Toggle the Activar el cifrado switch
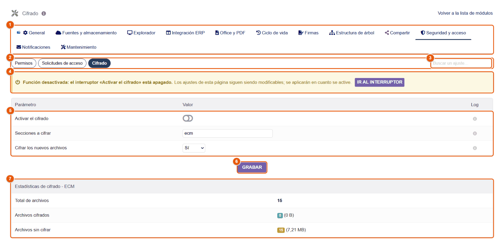502x243 pixels. tap(188, 119)
